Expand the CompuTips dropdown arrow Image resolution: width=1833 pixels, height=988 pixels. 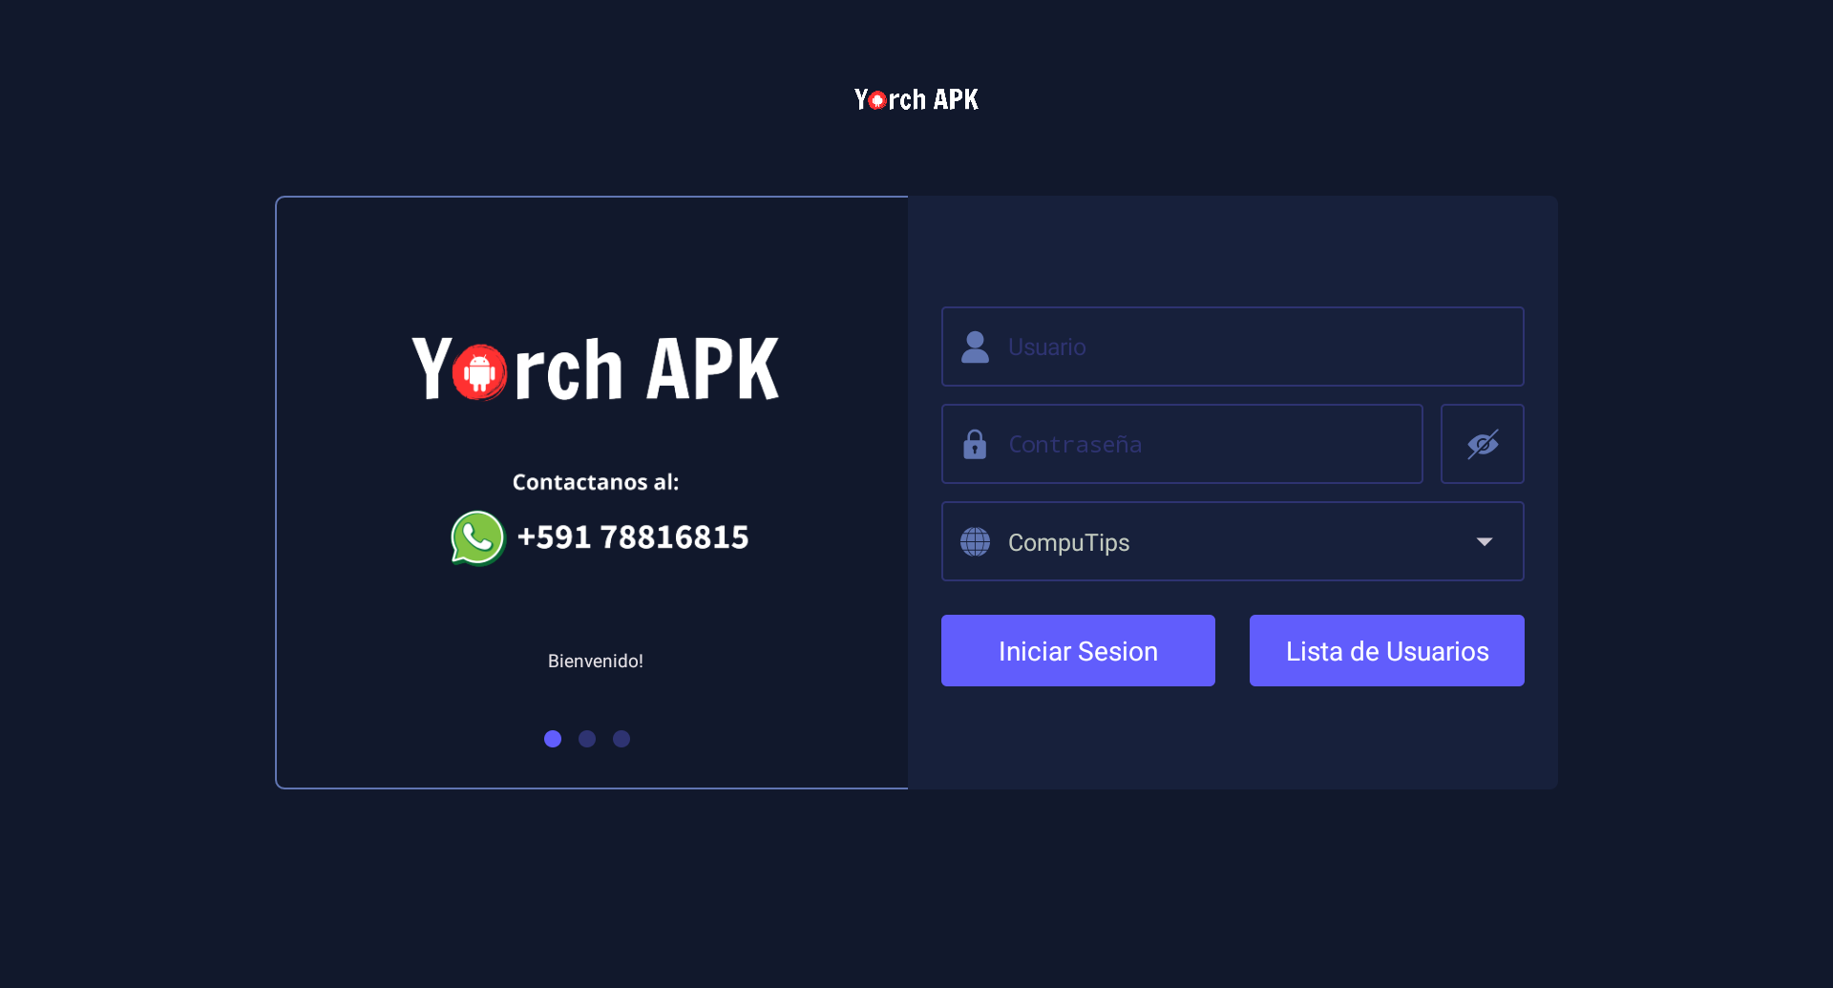(x=1485, y=541)
